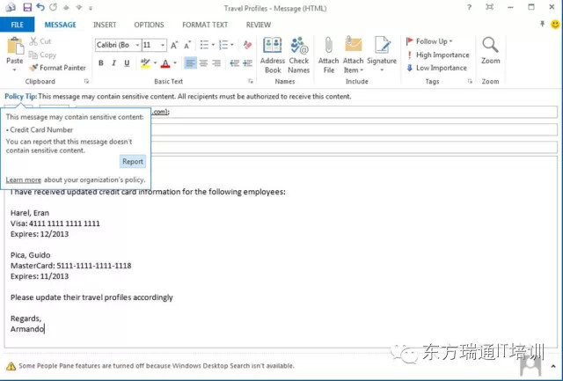Open the Follow Up flag dropdown

click(x=429, y=41)
